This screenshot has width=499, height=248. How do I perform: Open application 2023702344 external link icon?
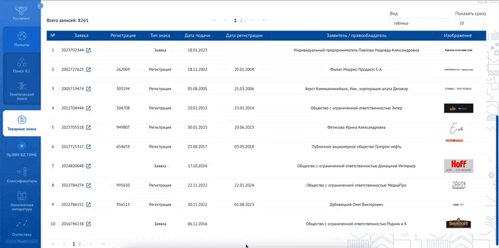(88, 50)
